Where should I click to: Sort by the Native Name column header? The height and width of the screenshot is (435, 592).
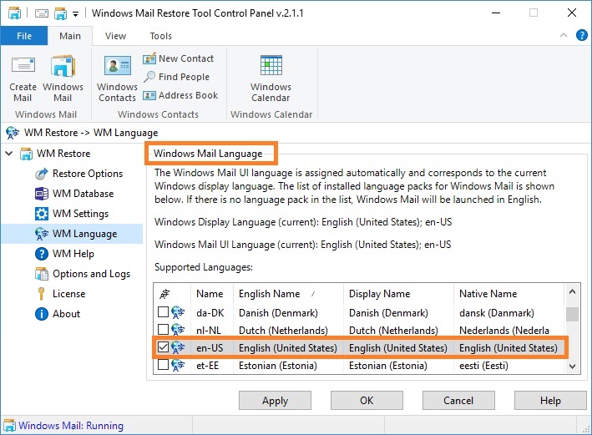(x=509, y=294)
